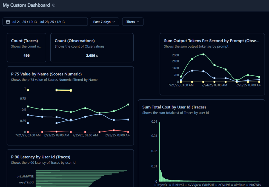Click the info icon beside My Custom Dashboard
269x187 pixels.
[54, 5]
